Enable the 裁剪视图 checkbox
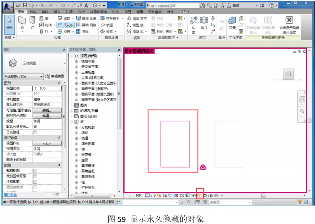 coord(35,171)
